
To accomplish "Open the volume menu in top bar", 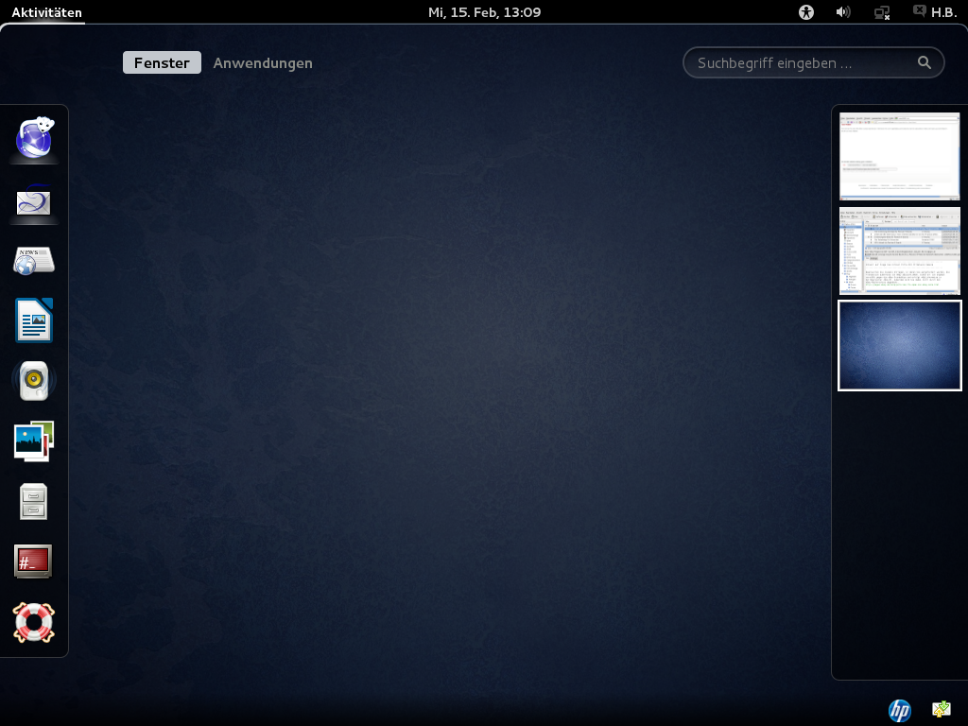I will point(843,12).
